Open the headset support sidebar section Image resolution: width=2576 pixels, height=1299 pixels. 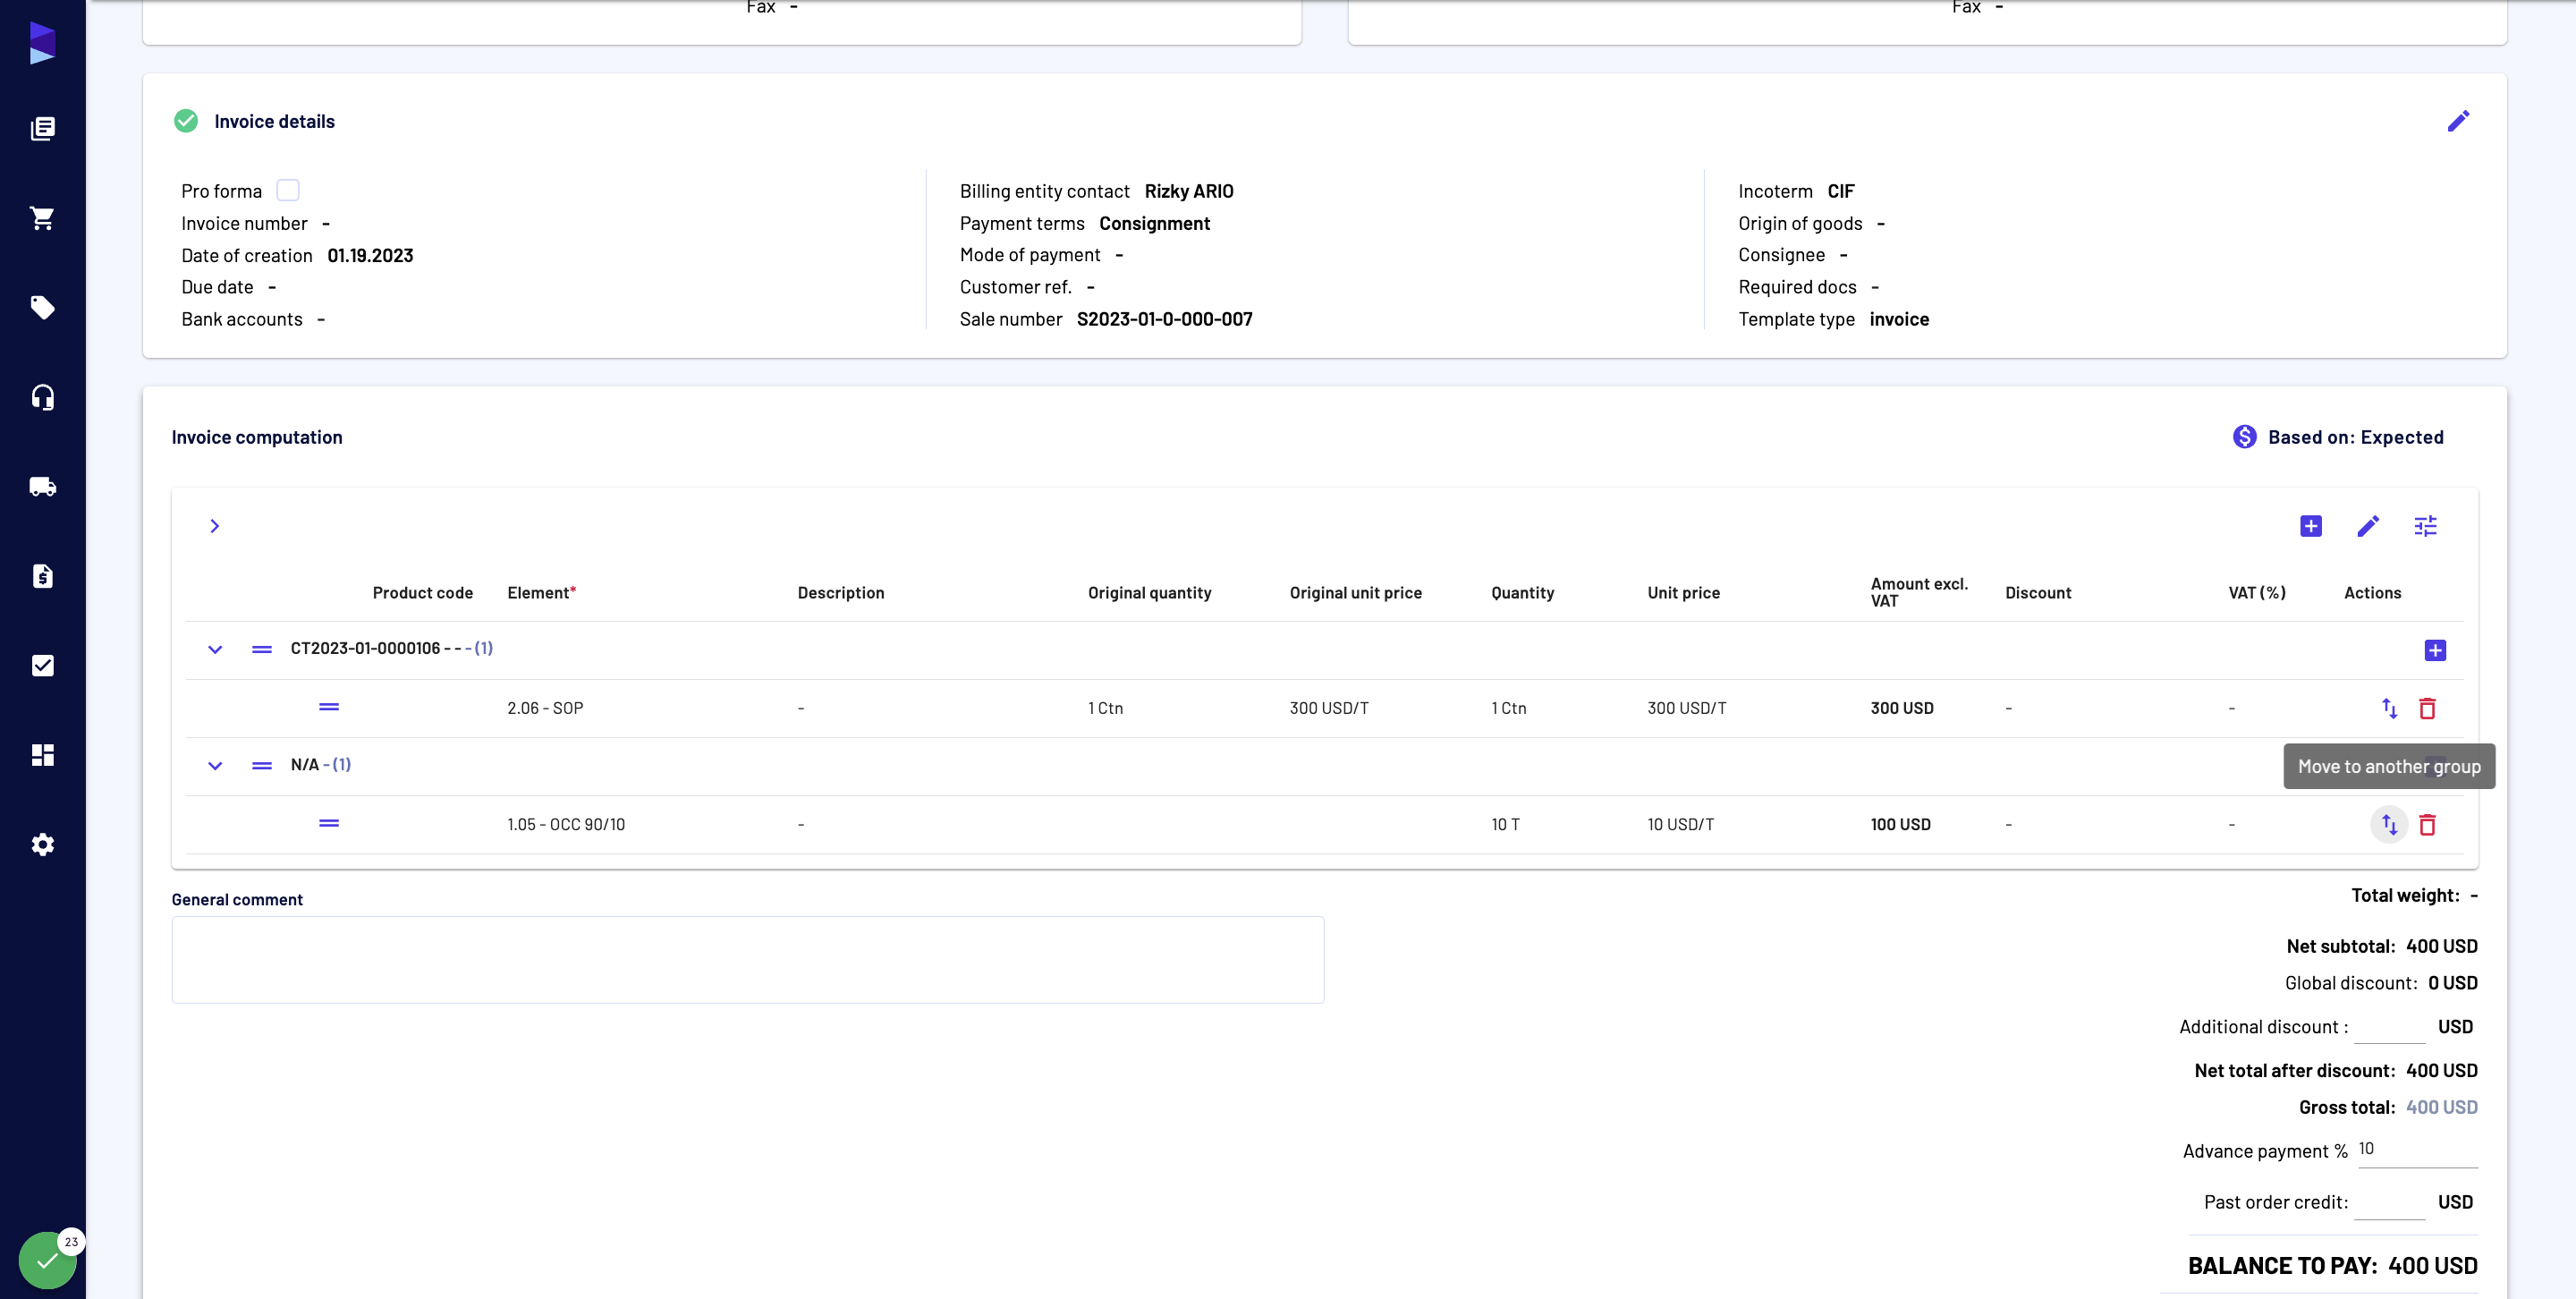click(42, 397)
